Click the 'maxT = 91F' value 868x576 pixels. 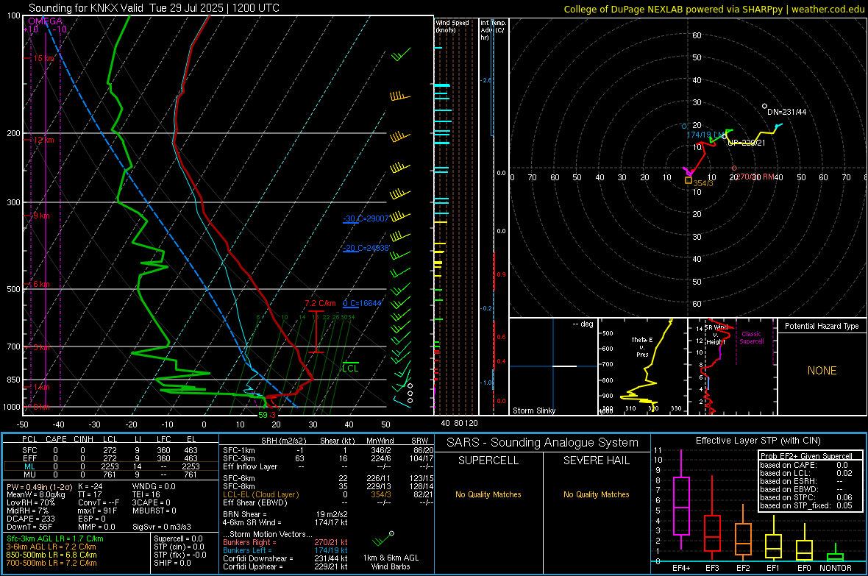pos(97,511)
